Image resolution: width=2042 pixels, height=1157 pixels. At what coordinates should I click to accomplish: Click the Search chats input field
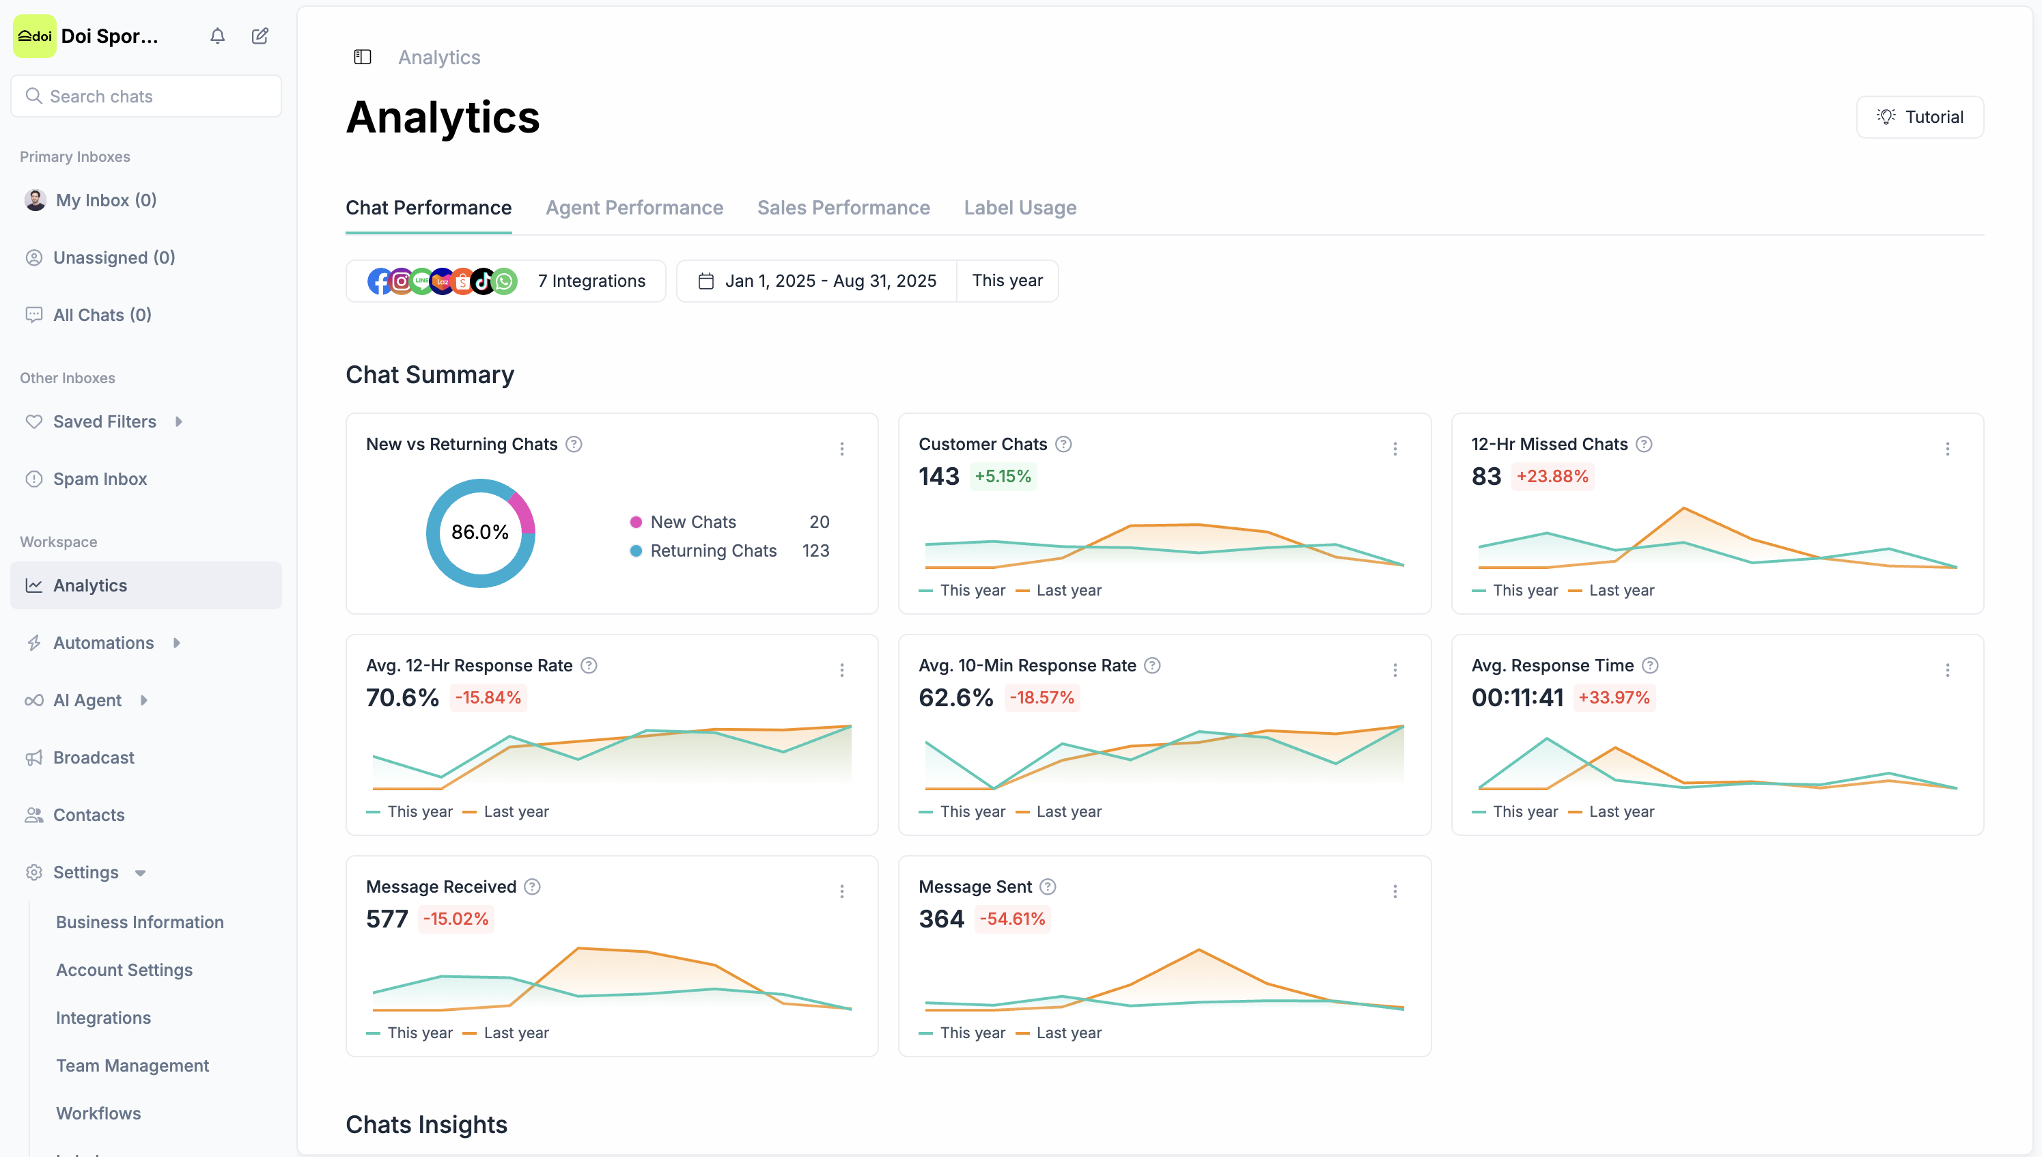pyautogui.click(x=146, y=97)
